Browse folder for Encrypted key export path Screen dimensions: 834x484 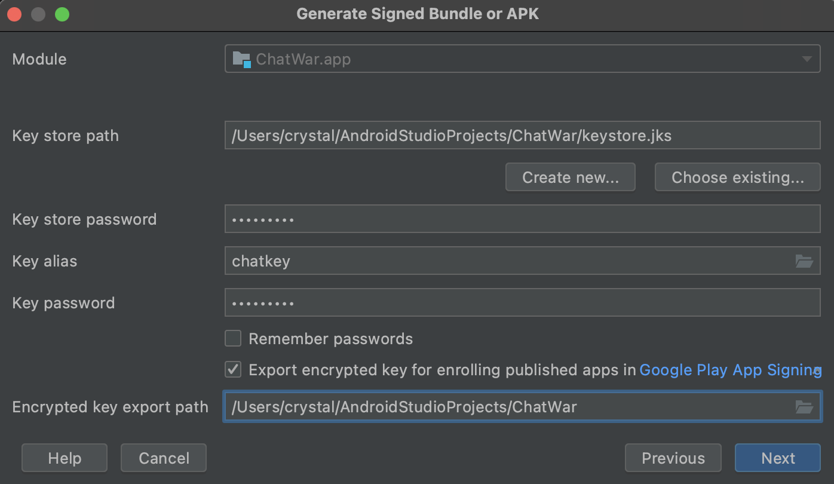(804, 407)
